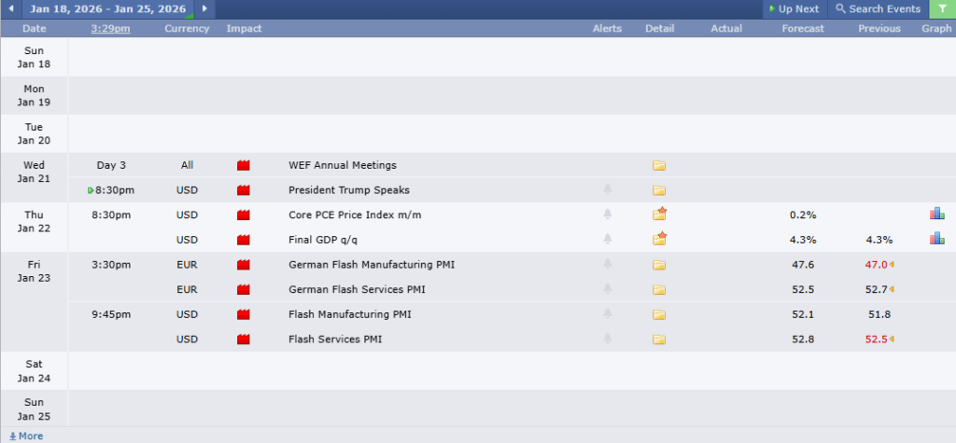Open detail folder for Flash Services PMI
The image size is (956, 443).
click(x=659, y=339)
